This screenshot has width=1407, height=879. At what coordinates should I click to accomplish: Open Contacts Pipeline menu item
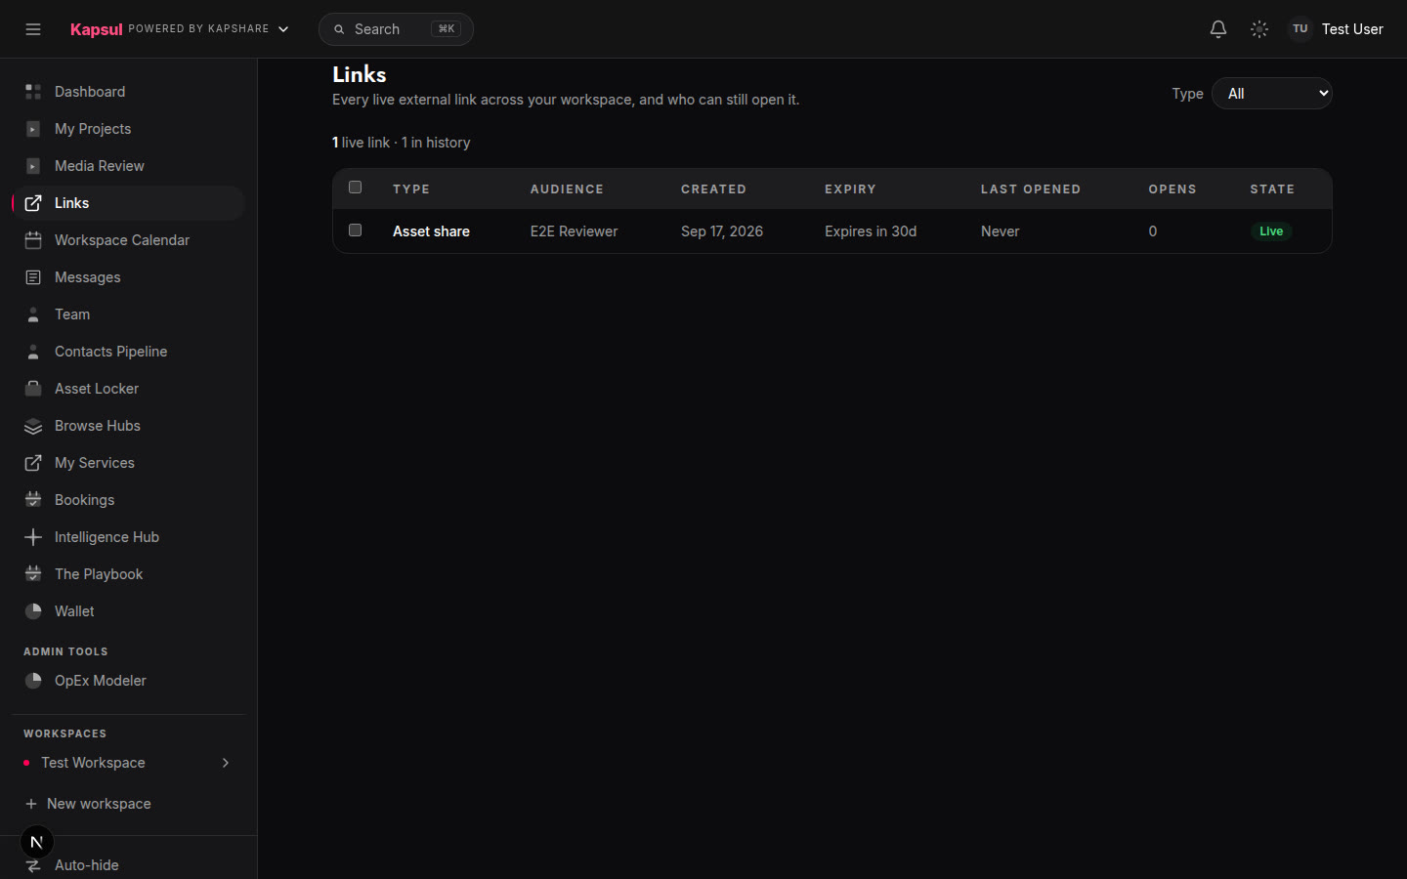click(128, 352)
